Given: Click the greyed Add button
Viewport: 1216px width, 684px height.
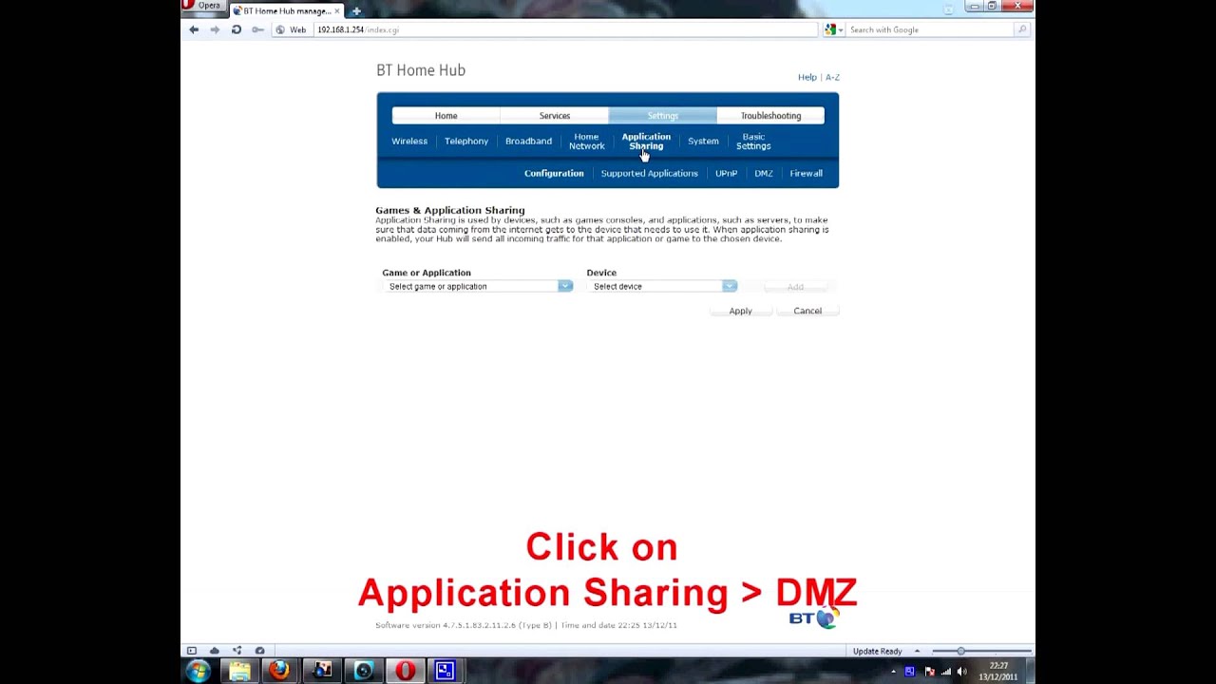Looking at the screenshot, I should 795,286.
